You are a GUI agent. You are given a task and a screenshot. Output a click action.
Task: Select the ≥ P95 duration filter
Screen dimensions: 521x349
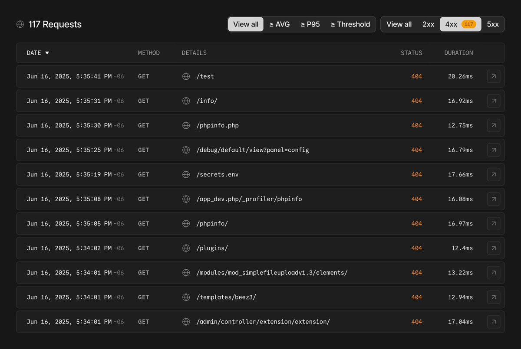(310, 24)
